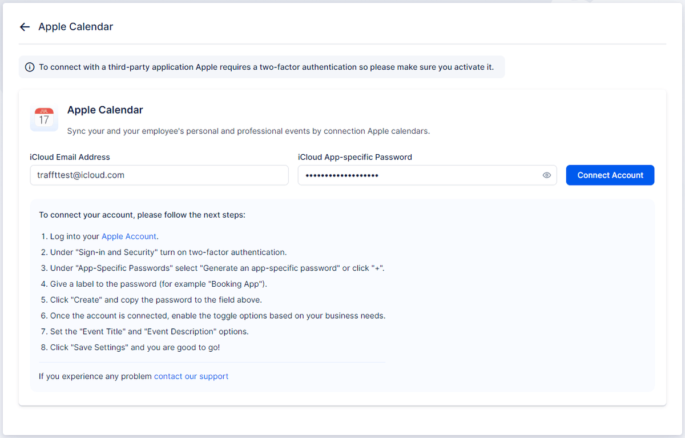Screen dimensions: 685x438
Task: Focus the iCloud Email Address input field
Action: pyautogui.click(x=159, y=175)
